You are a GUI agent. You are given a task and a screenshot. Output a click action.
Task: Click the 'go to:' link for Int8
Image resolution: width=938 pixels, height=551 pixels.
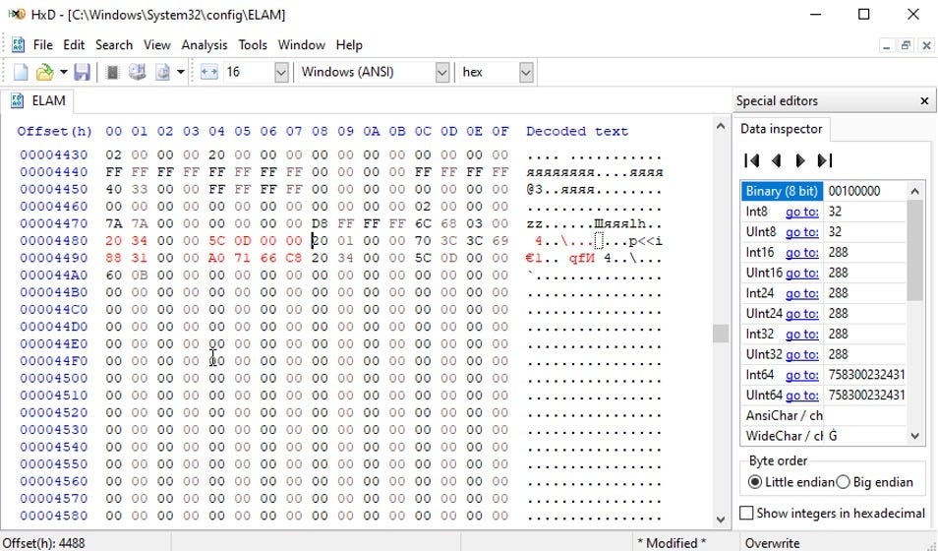pyautogui.click(x=801, y=212)
